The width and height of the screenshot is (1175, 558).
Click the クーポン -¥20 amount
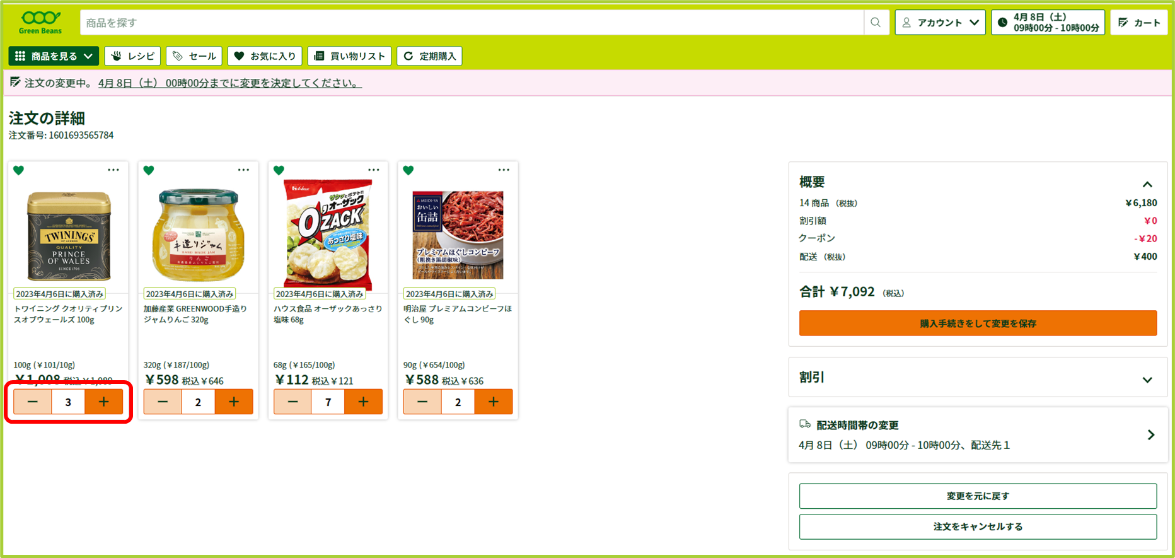tap(1145, 238)
